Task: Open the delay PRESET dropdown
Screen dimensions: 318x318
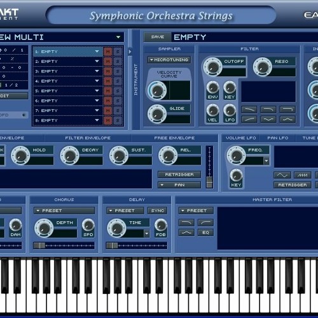Action: 125,211
